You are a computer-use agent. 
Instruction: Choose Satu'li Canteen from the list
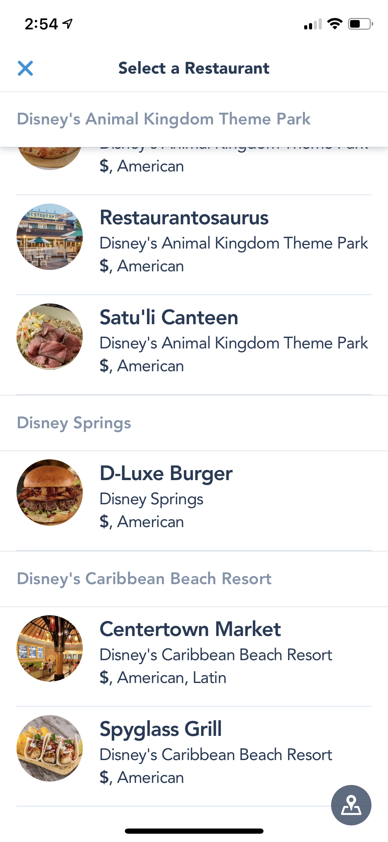pyautogui.click(x=169, y=318)
